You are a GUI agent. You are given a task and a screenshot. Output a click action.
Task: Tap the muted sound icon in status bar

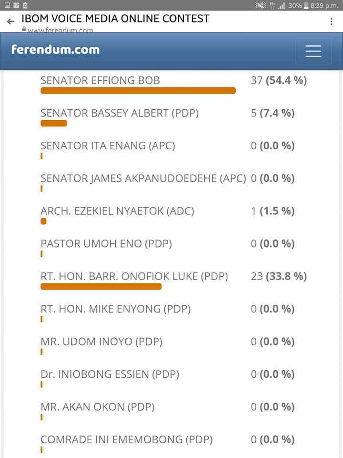[261, 5]
